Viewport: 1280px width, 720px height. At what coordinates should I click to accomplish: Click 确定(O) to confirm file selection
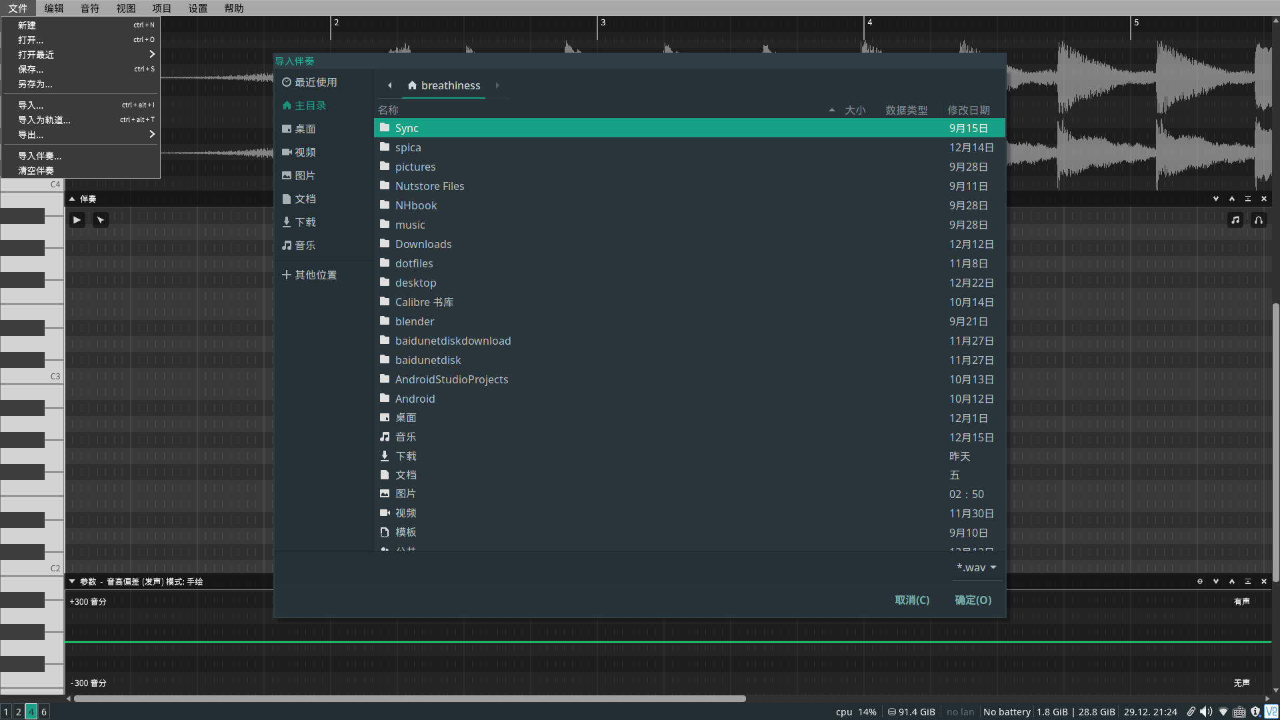tap(973, 599)
